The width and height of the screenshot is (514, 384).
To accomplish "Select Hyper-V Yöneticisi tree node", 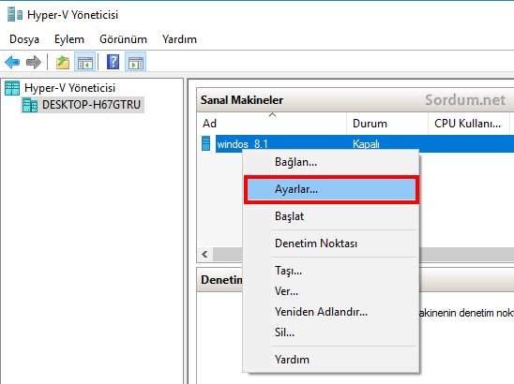I will coord(69,88).
